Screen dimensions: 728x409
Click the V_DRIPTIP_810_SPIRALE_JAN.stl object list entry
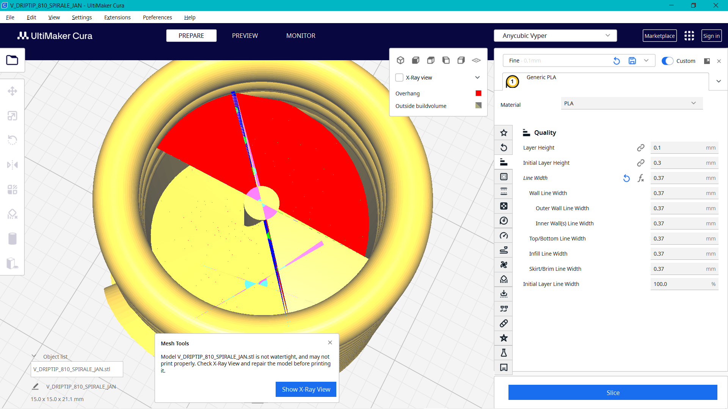(x=77, y=369)
